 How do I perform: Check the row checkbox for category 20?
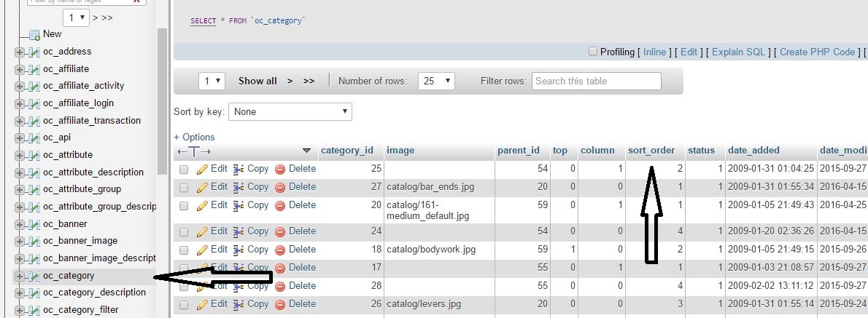click(184, 206)
